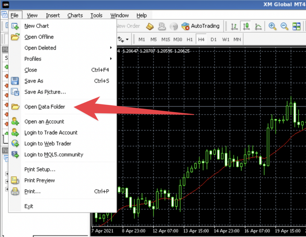This screenshot has height=237, width=306.
Task: Choose Open Data Folder from File menu
Action: (45, 107)
